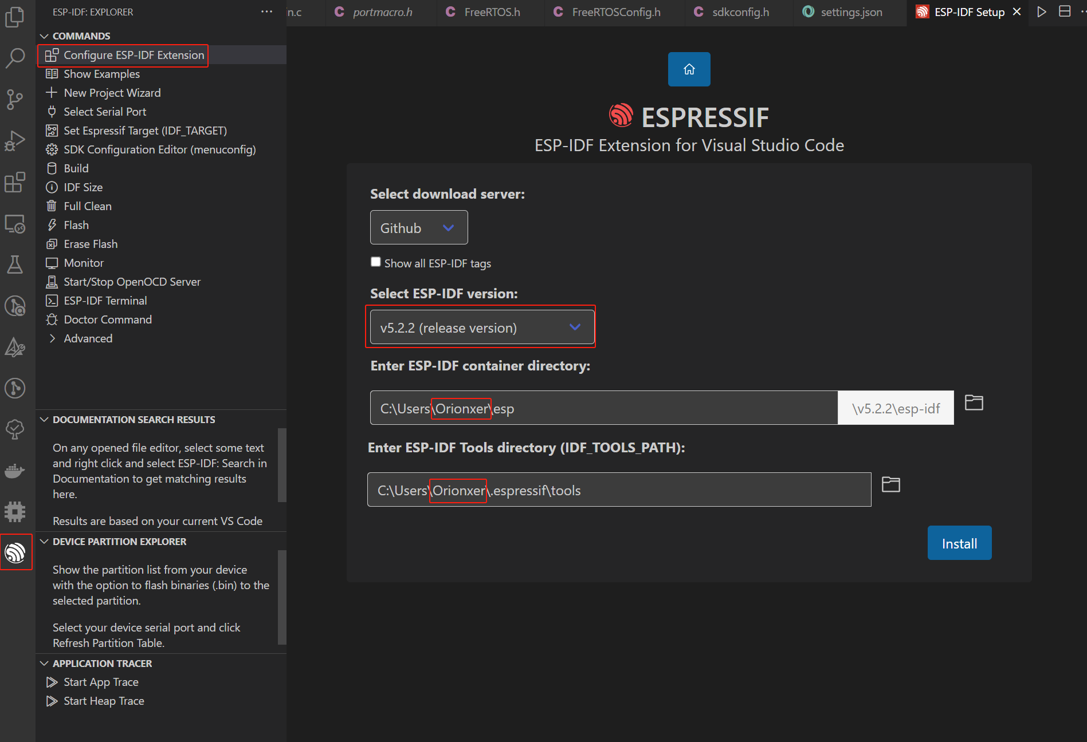Click Start/Stop OpenOCD Server
This screenshot has height=742, width=1087.
tap(161, 282)
